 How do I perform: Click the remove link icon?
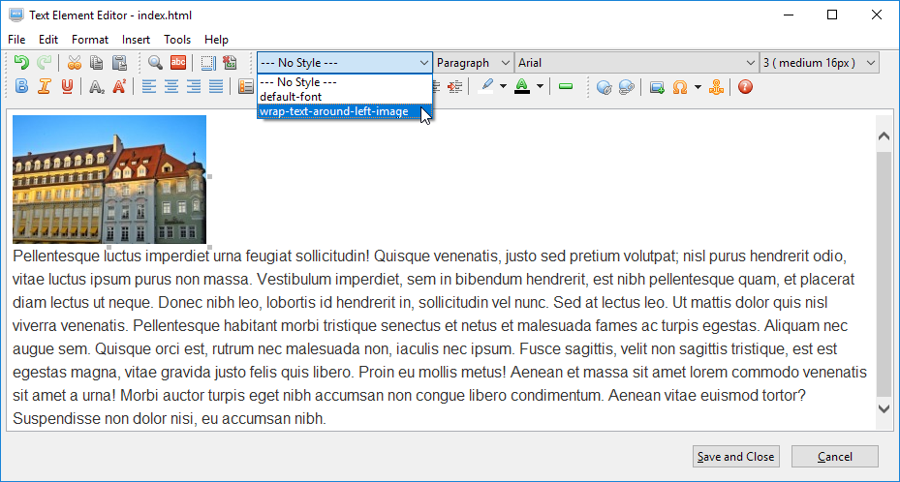[626, 87]
